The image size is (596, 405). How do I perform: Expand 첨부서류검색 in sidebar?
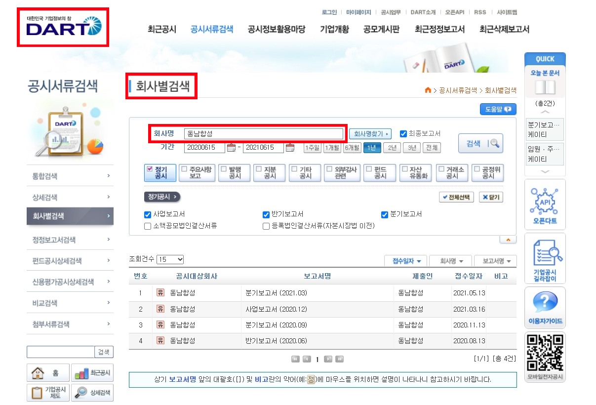[x=70, y=324]
